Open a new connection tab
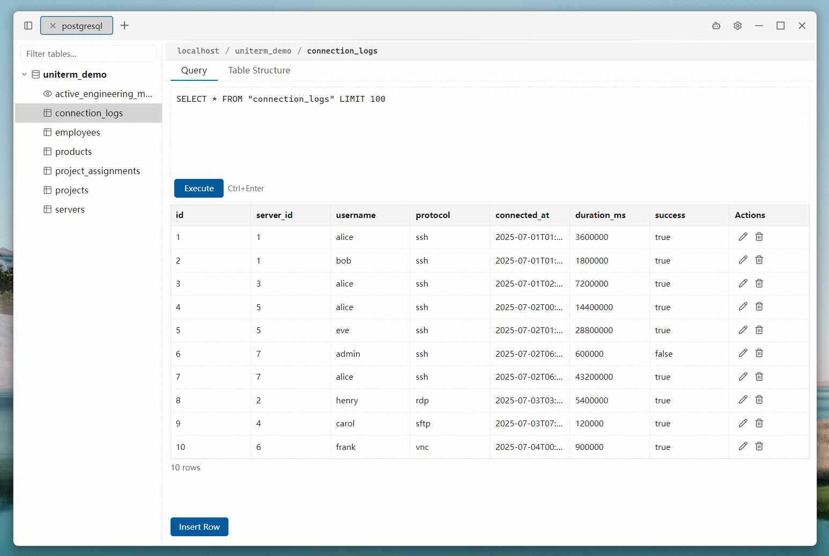829x556 pixels. (x=124, y=26)
